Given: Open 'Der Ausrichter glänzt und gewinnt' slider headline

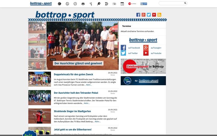Looking at the screenshot, I should (78, 63).
